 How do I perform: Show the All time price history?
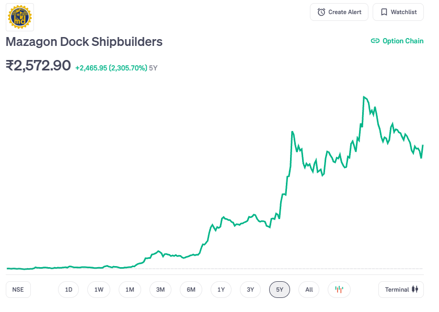tap(309, 290)
